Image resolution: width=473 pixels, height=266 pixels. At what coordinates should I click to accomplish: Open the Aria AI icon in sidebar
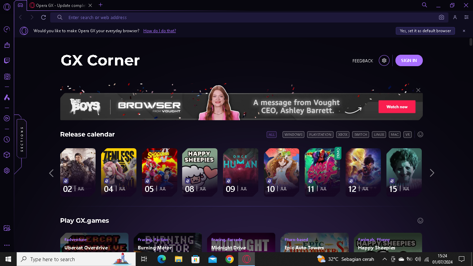[7, 97]
